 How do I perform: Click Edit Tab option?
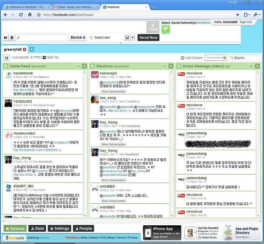pyautogui.click(x=51, y=57)
